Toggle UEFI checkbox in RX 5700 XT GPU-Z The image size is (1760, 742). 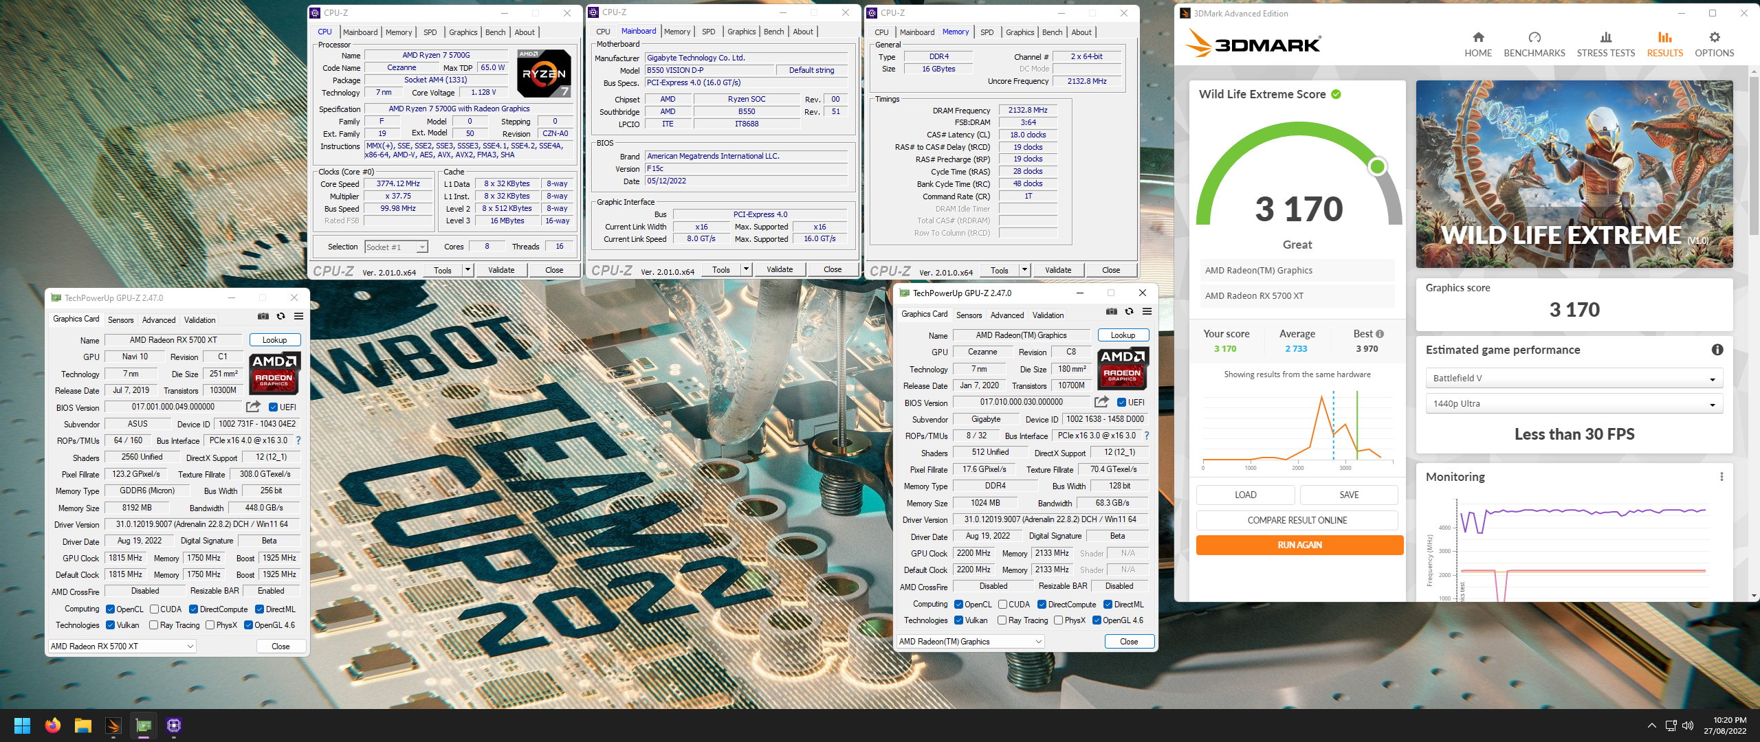click(273, 407)
